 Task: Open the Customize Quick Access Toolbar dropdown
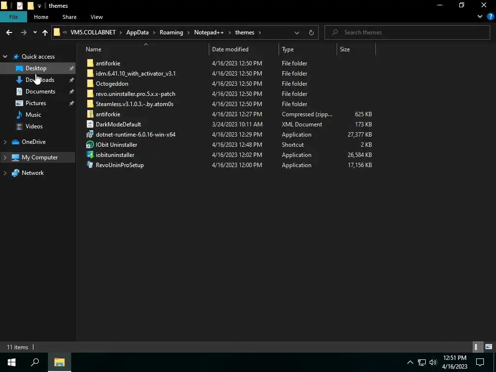coord(39,6)
